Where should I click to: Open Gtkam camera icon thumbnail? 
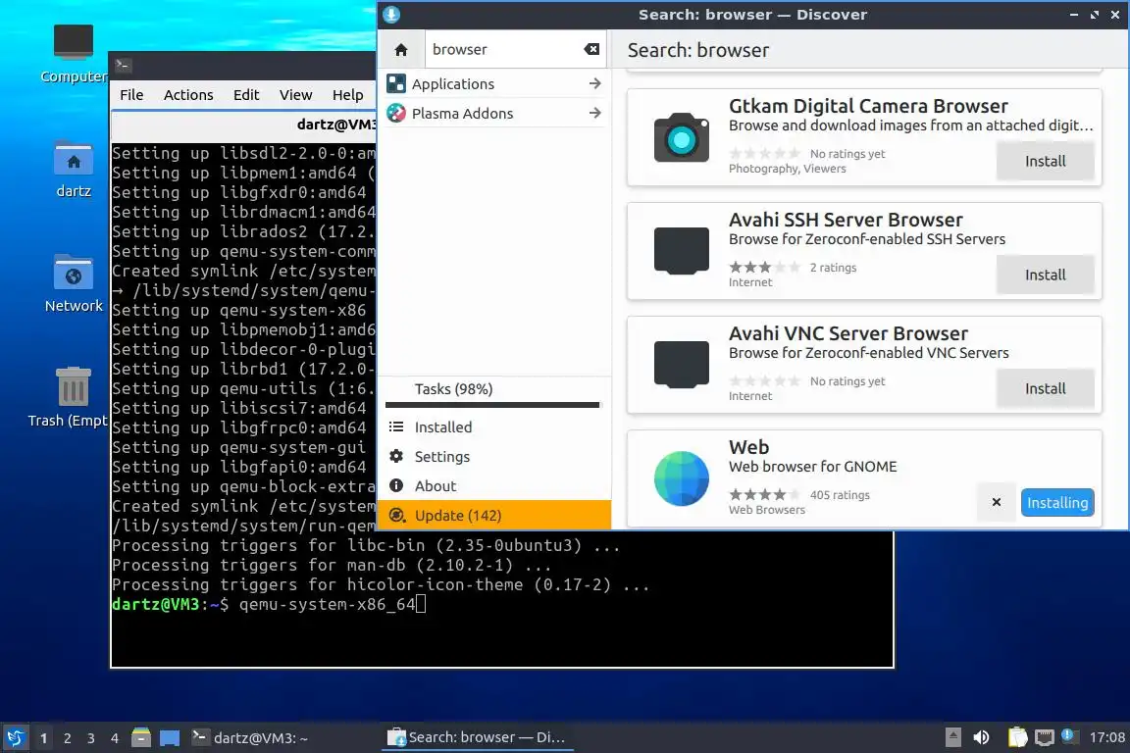click(682, 137)
